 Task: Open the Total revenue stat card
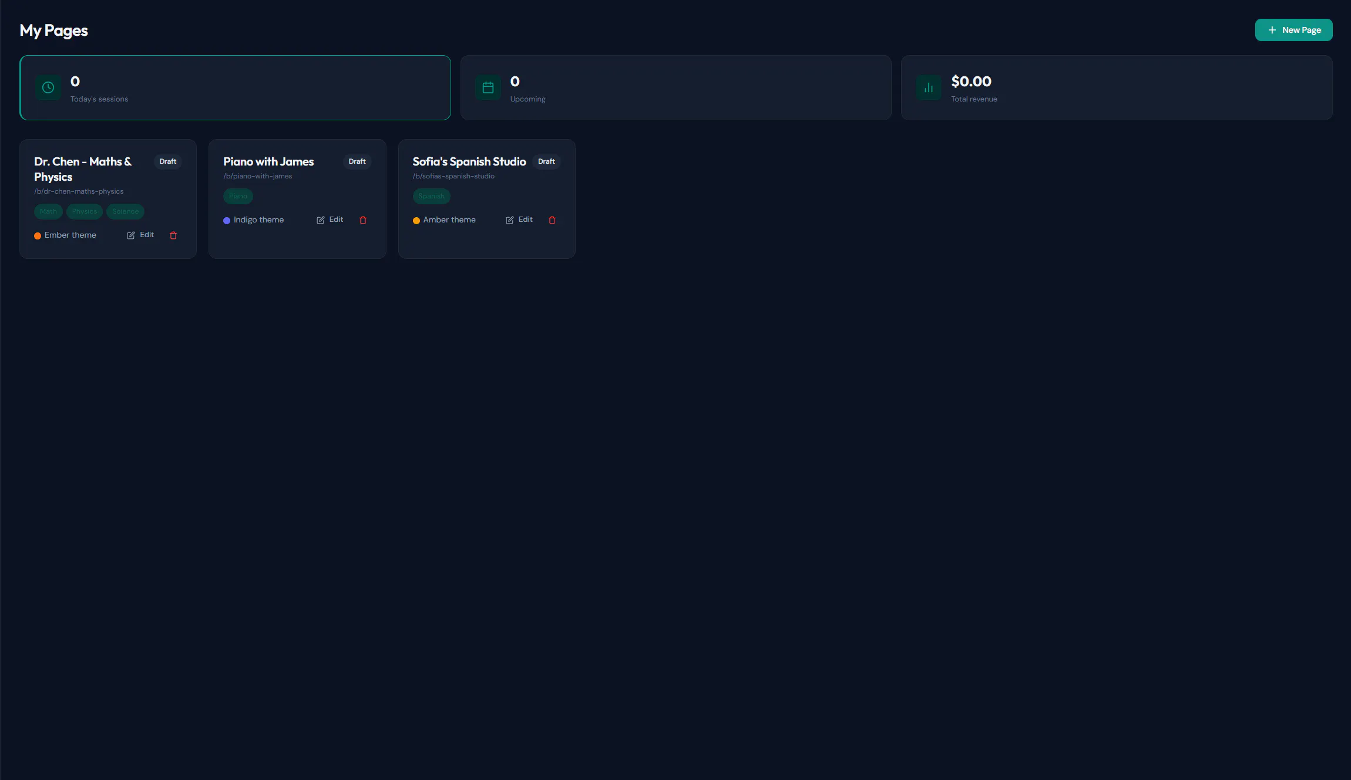click(x=1117, y=88)
